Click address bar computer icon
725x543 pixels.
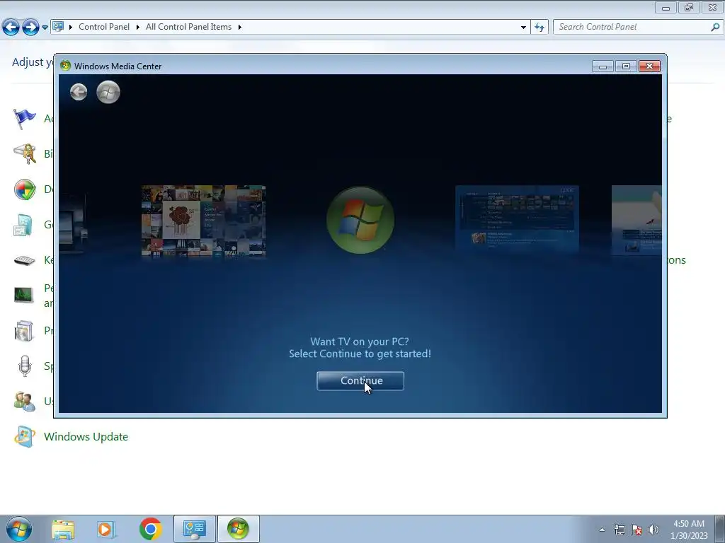[58, 27]
